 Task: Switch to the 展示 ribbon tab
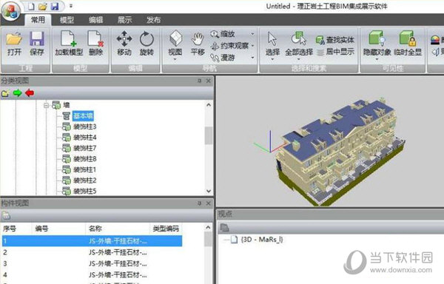coord(125,20)
